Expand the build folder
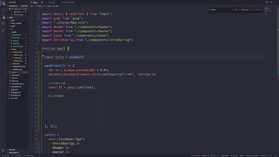This screenshot has width=279, height=157. (x=17, y=20)
